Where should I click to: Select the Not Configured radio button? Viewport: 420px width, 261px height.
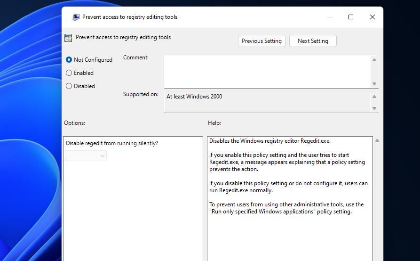69,60
